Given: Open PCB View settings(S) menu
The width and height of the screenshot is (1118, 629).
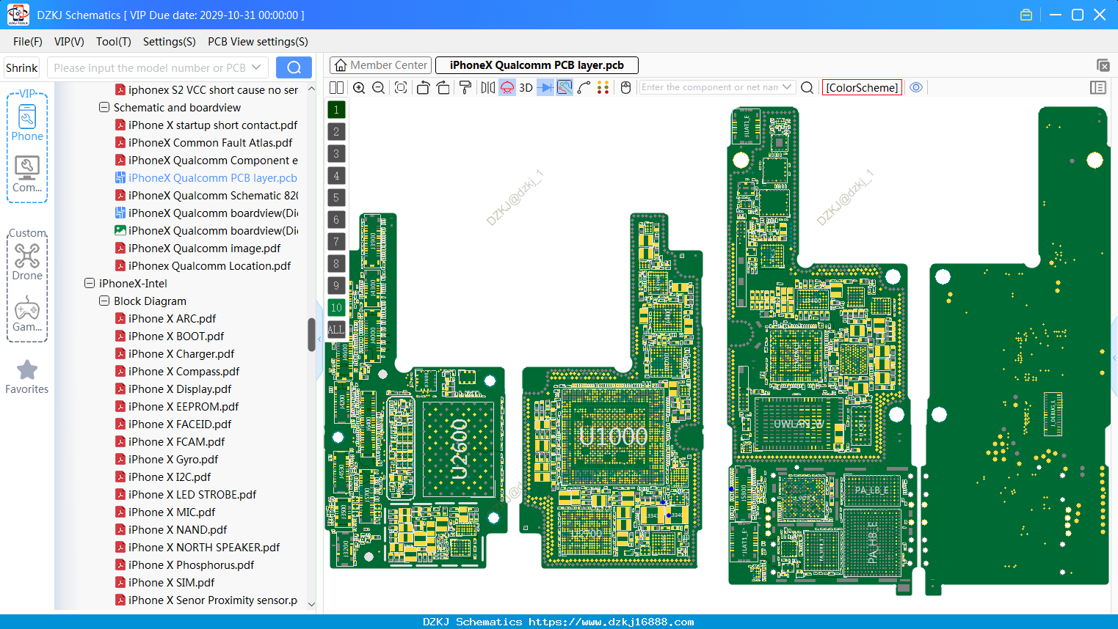Looking at the screenshot, I should point(258,42).
